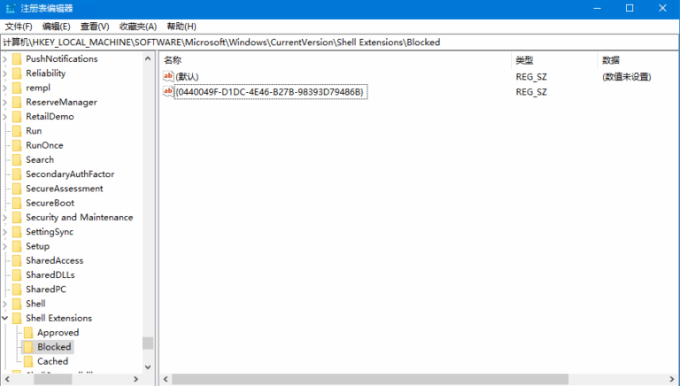Expand the Reliability key node
Viewport: 680px width, 386px height.
[5, 73]
